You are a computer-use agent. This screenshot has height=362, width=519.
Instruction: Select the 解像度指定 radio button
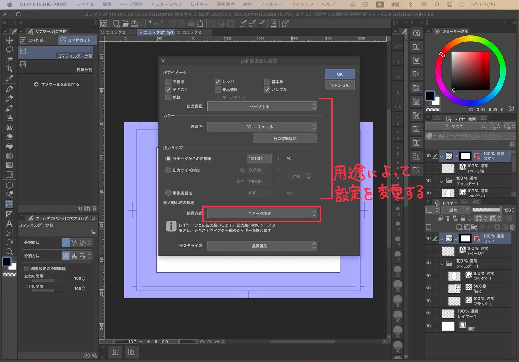click(169, 192)
